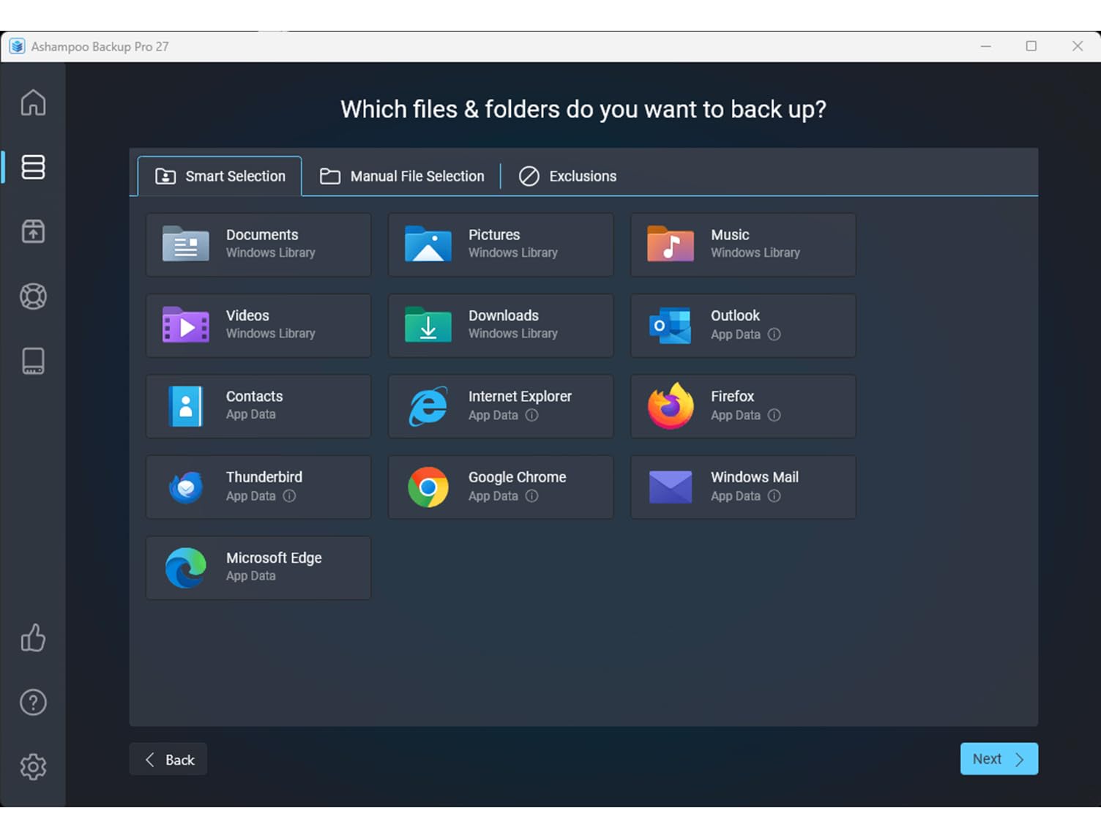Viewport: 1101px width, 838px height.
Task: Open the restore backup box icon in the sidebar
Action: point(33,231)
